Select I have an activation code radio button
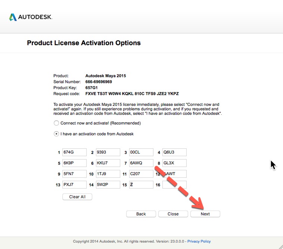Viewport: 283px width, 249px height. pos(56,134)
